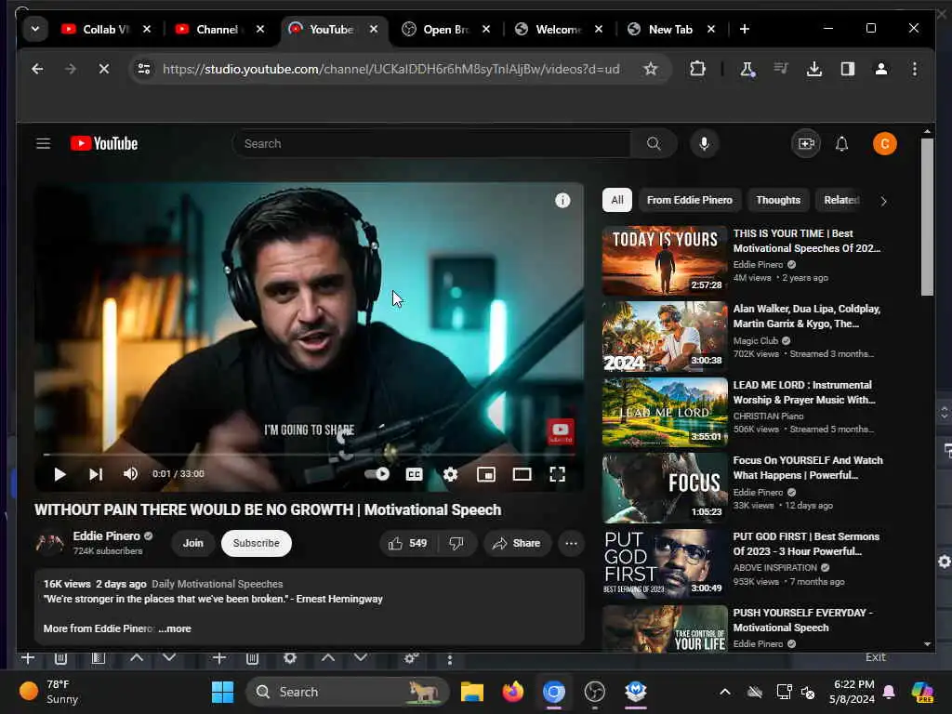
Task: Enter fullscreen mode
Action: coord(558,474)
